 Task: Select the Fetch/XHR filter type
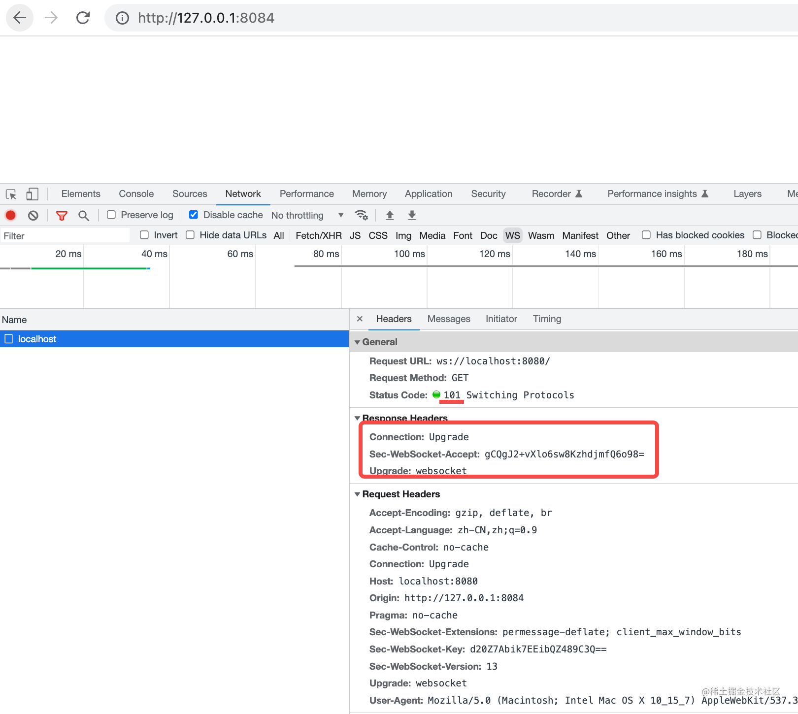tap(318, 235)
